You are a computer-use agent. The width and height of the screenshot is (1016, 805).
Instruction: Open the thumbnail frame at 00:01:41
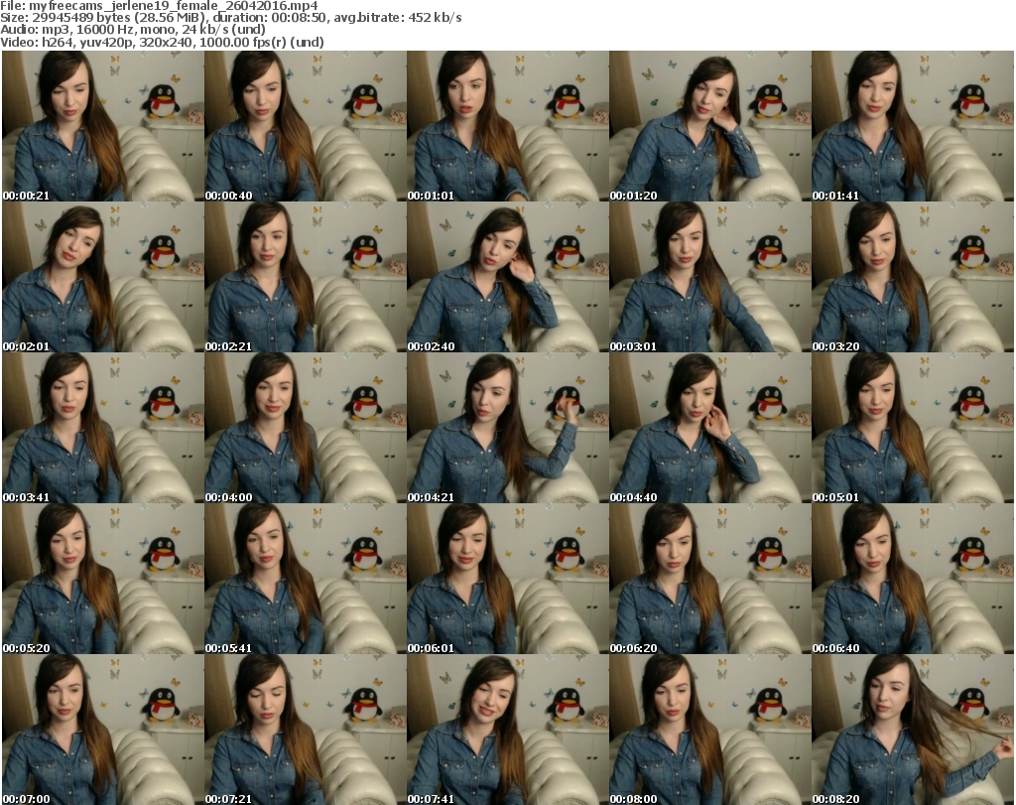pyautogui.click(x=913, y=126)
